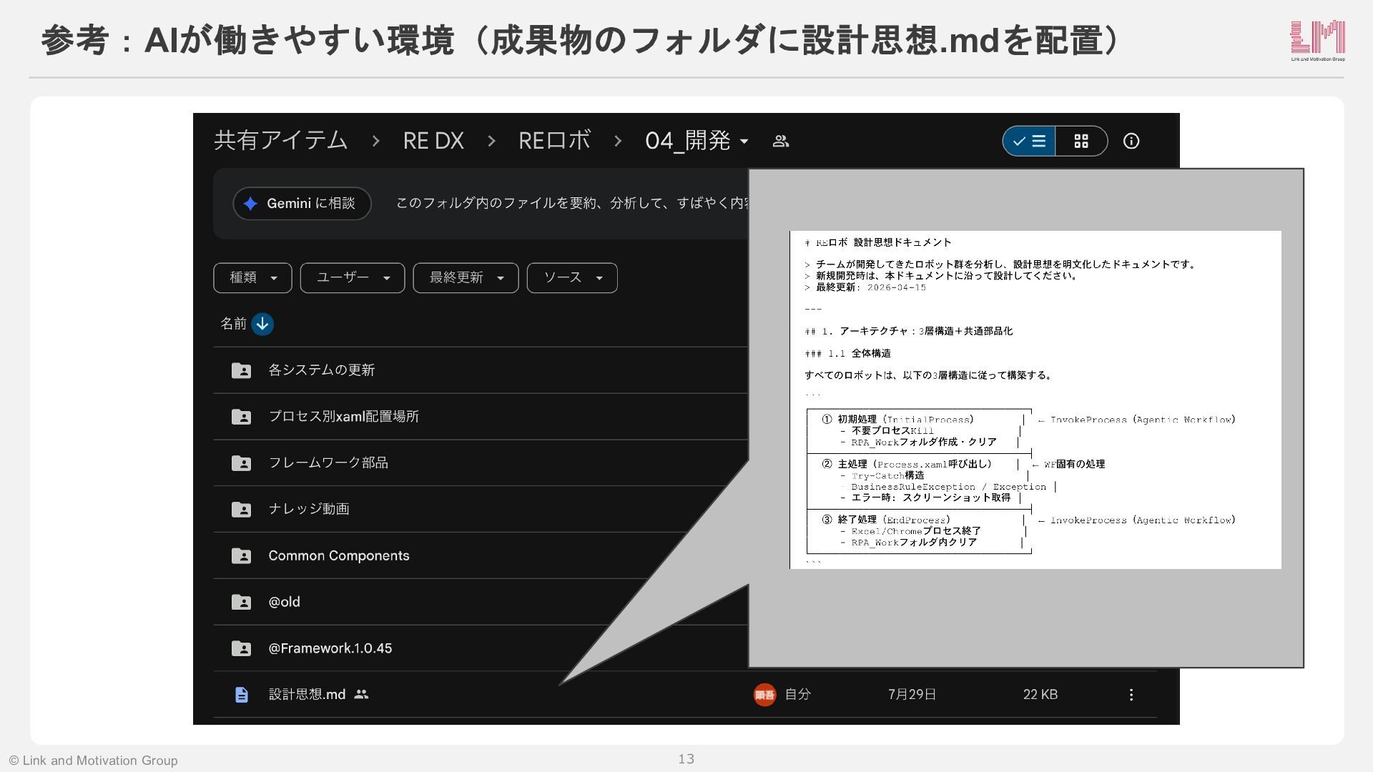Open the 種類 filter dropdown
Screen dimensions: 1373x772
(x=252, y=278)
